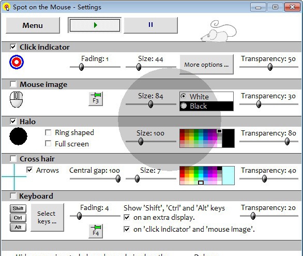The height and width of the screenshot is (256, 303).
Task: Click the cyan cross hair preview icon
Action: tap(14, 177)
